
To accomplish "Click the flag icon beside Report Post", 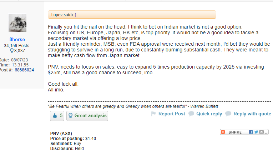I will click(x=153, y=114).
